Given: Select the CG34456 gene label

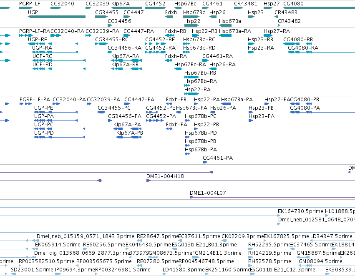Looking at the screenshot, I should [119, 21].
